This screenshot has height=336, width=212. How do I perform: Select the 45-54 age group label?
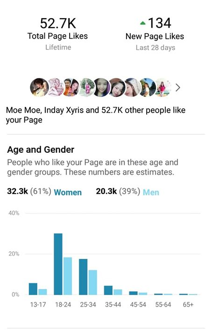click(138, 305)
